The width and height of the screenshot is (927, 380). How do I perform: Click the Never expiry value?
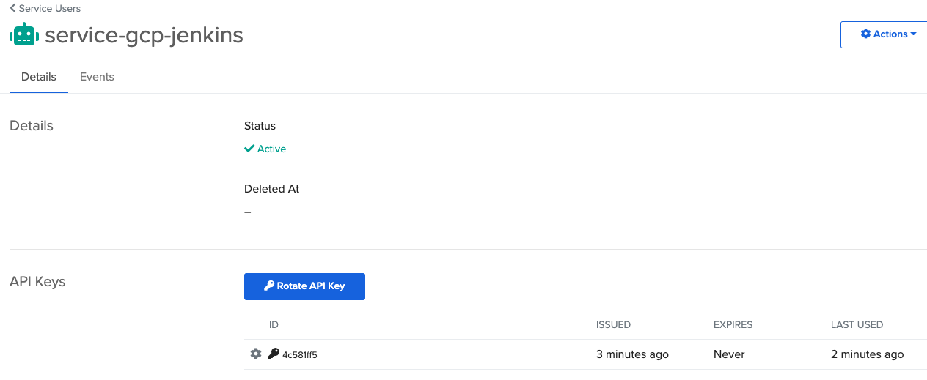coord(729,354)
